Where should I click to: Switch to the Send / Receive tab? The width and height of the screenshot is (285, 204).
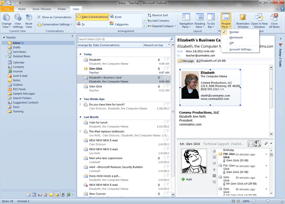(x=42, y=9)
